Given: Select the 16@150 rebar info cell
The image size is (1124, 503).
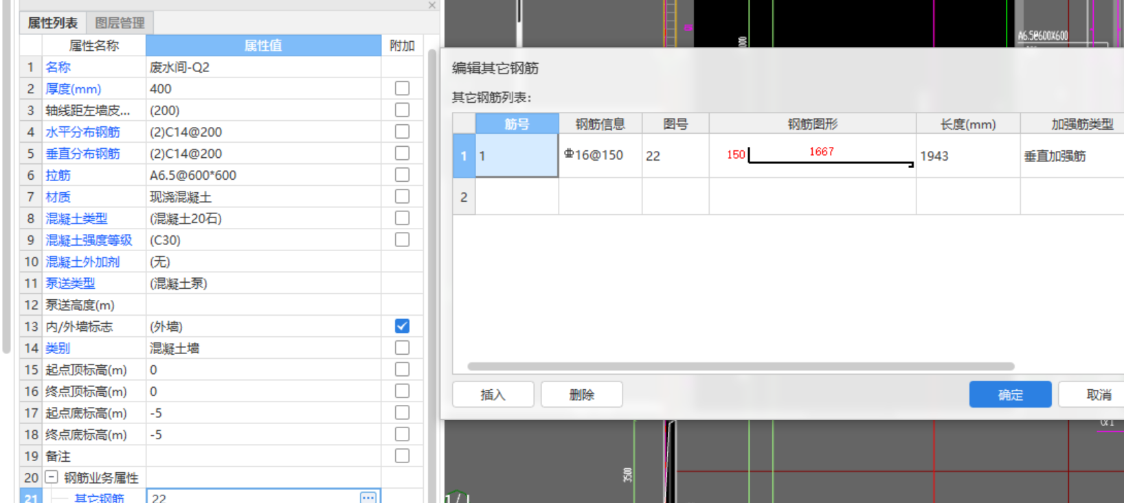Looking at the screenshot, I should coord(600,156).
